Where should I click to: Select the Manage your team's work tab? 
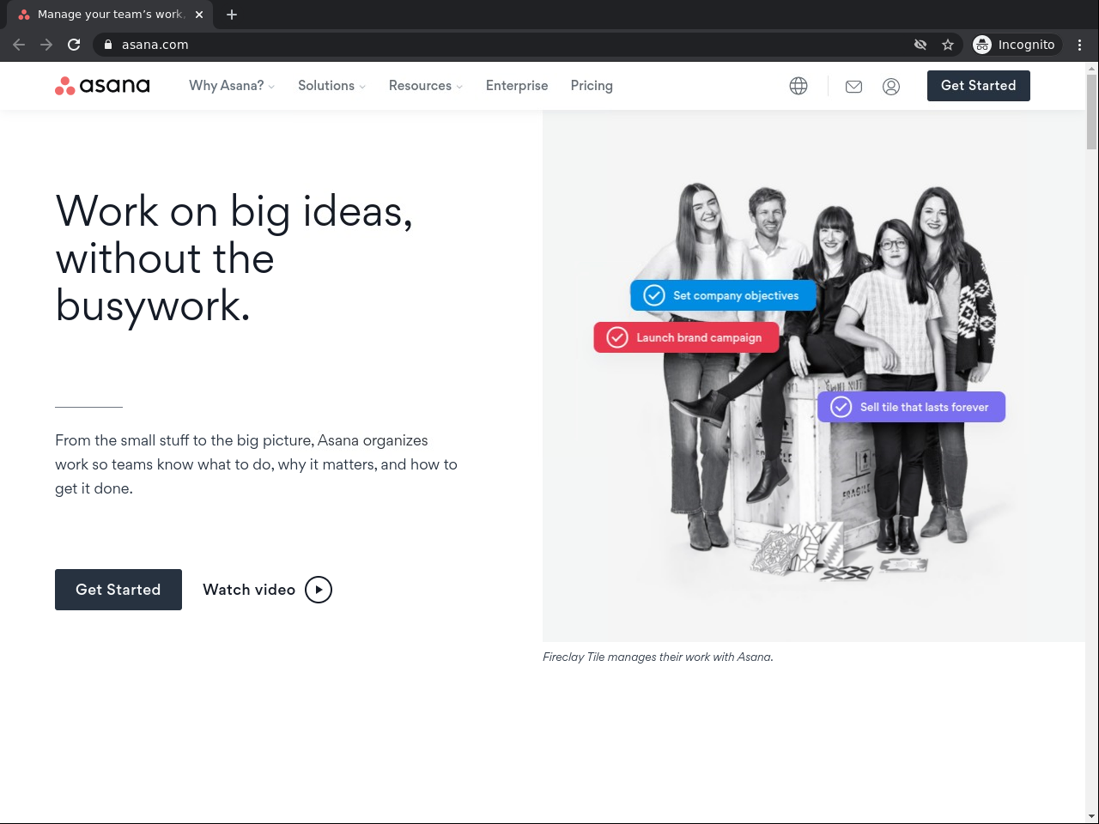pyautogui.click(x=110, y=15)
